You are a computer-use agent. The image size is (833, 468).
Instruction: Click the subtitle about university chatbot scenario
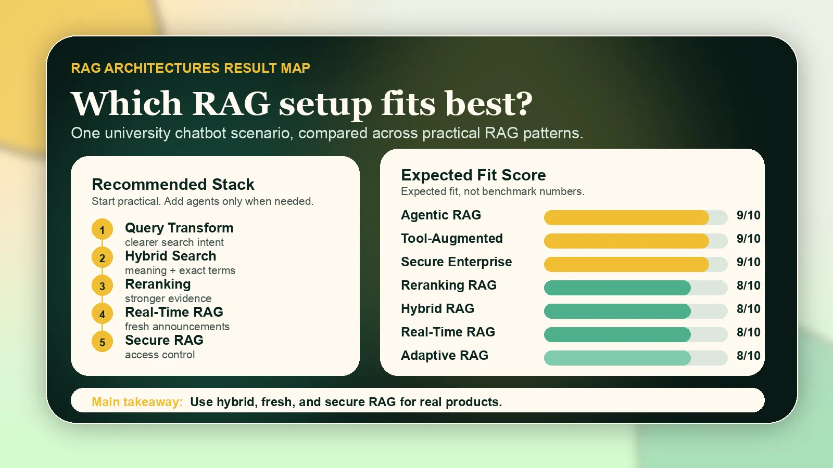[x=327, y=133]
